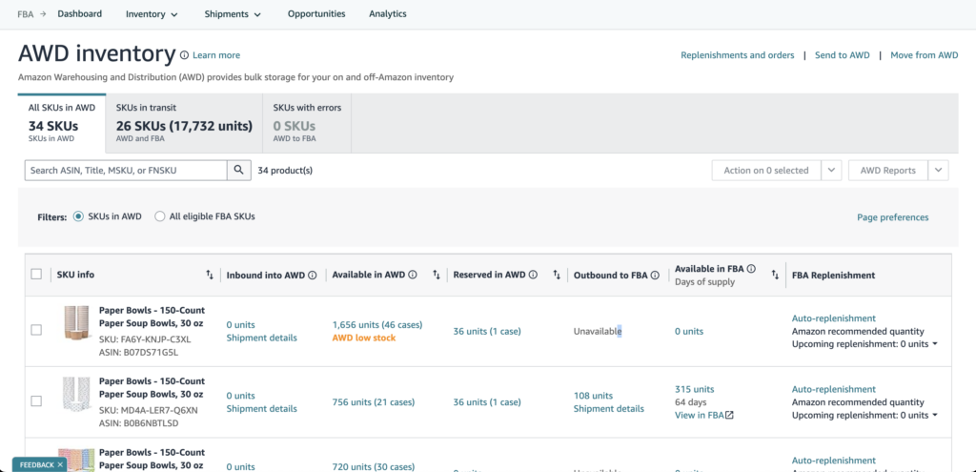This screenshot has width=976, height=472.
Task: Go to Dashboard in the top navigation
Action: point(80,13)
